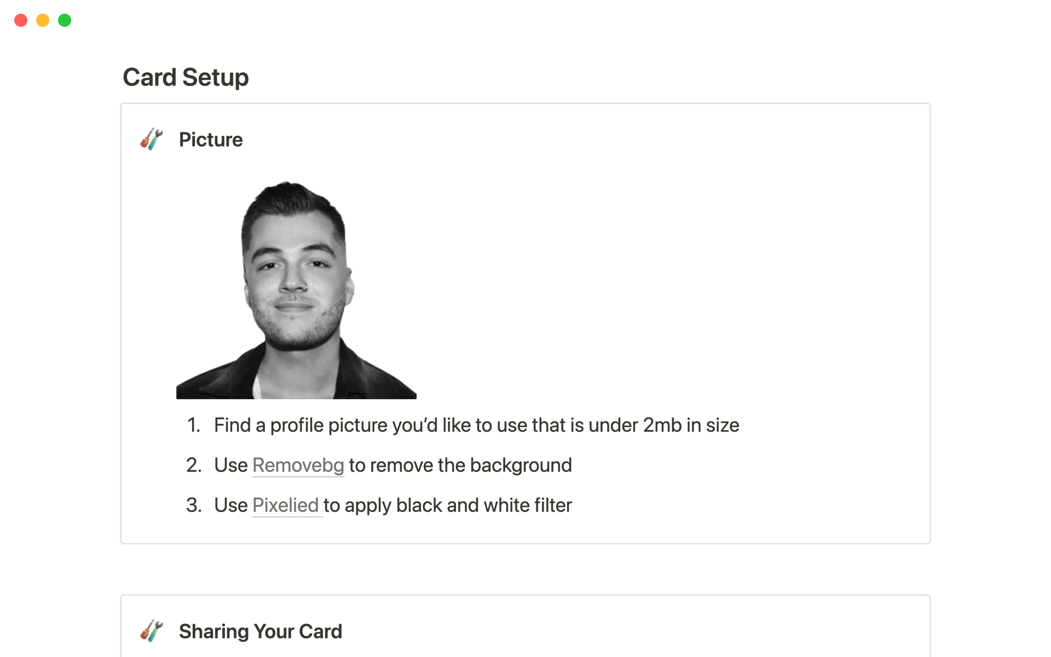Image resolution: width=1051 pixels, height=657 pixels.
Task: Click the list number 1 marker
Action: 193,425
